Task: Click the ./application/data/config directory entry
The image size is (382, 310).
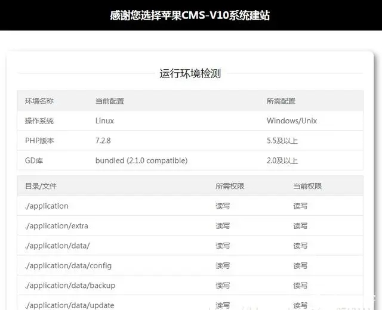Action: pos(68,265)
